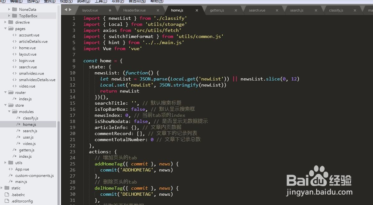Close the home.js tab
The image size is (373, 205).
[x=197, y=10]
